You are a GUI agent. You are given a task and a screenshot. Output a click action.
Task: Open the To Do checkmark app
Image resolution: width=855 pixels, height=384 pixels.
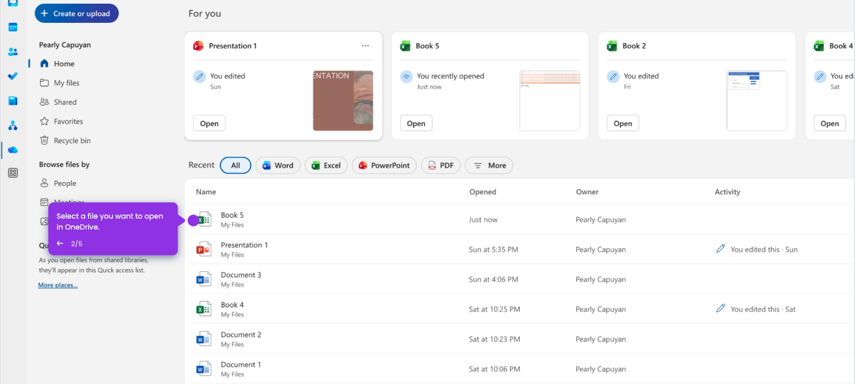13,76
